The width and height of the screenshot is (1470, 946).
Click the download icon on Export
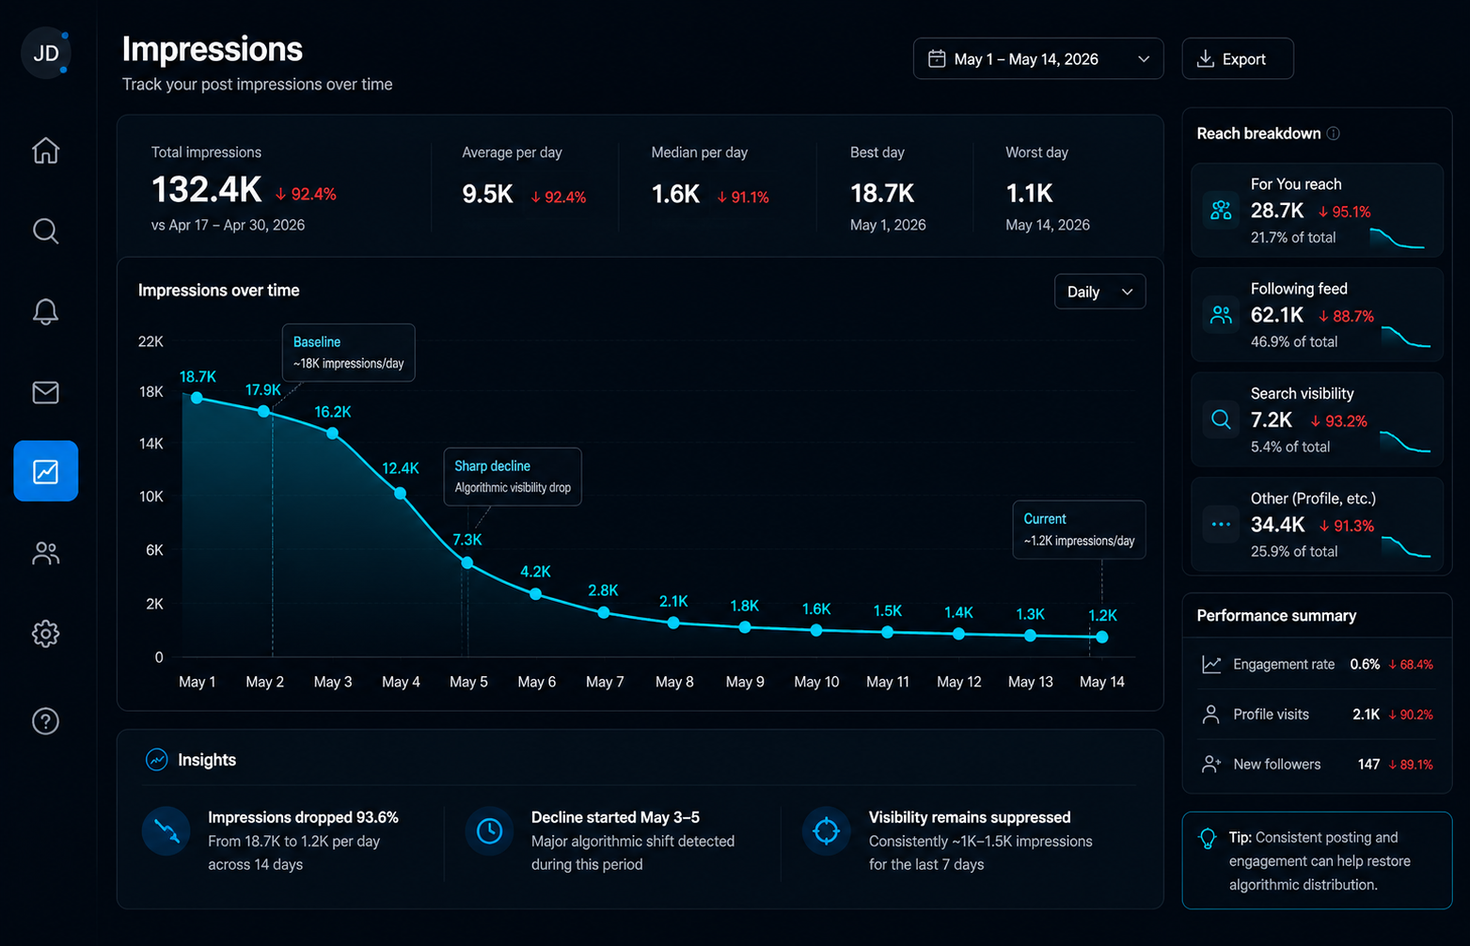tap(1205, 58)
